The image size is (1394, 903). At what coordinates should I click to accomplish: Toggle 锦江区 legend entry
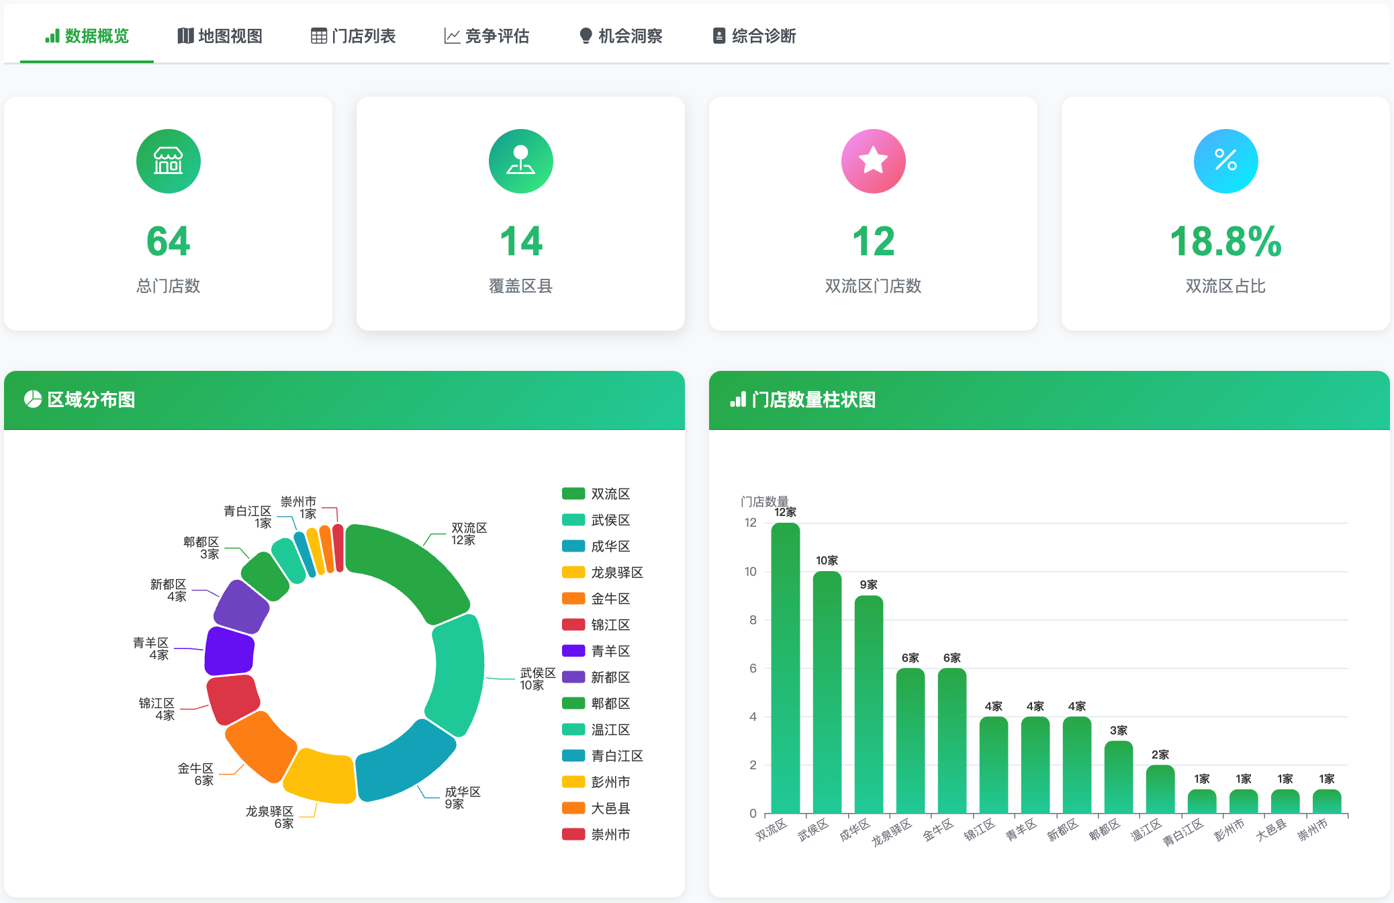pos(596,625)
